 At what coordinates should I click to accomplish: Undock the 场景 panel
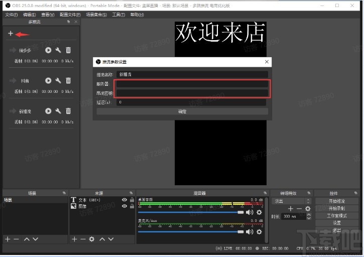(64, 193)
